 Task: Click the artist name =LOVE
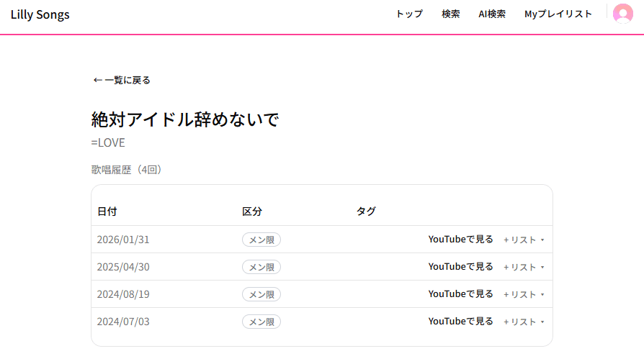108,142
